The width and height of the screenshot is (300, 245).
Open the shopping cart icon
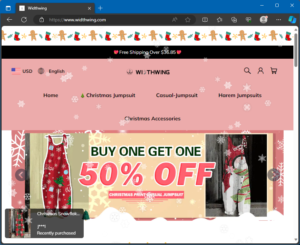click(274, 71)
